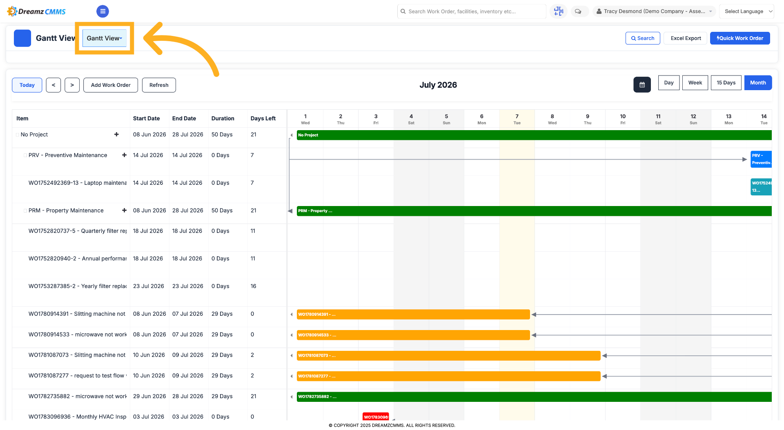This screenshot has height=430, width=784.
Task: Click the orange WO1781087277 Gantt bar
Action: point(449,376)
